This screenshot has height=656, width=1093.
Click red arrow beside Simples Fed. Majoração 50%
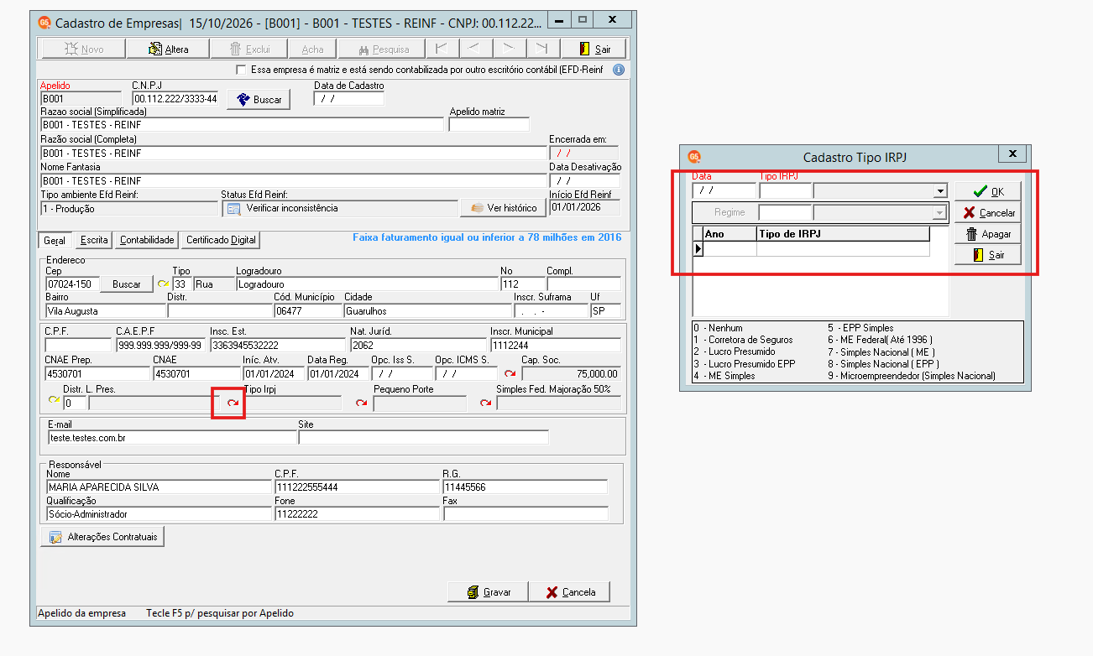click(x=485, y=403)
